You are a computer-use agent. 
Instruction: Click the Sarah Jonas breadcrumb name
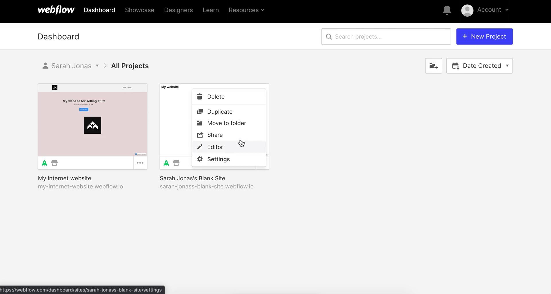point(71,66)
